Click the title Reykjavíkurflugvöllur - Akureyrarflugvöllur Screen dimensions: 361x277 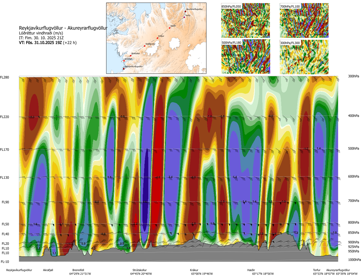(x=63, y=28)
